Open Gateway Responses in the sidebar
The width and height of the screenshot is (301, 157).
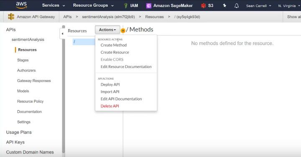tap(34, 81)
